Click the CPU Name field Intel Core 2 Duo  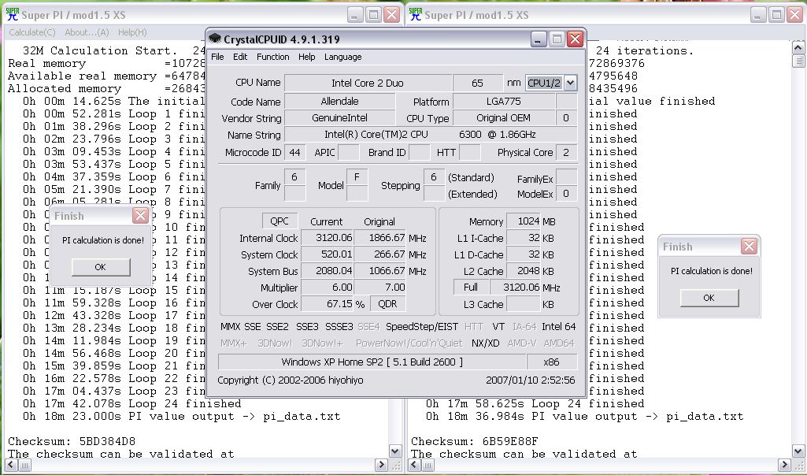point(368,83)
